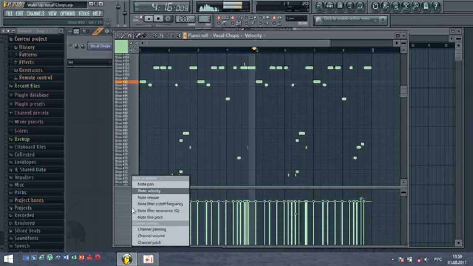Click the piano roll preview keyboard green square

[x=121, y=47]
